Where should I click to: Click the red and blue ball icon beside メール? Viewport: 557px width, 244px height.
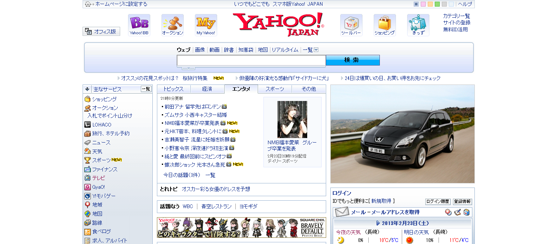pos(448,212)
